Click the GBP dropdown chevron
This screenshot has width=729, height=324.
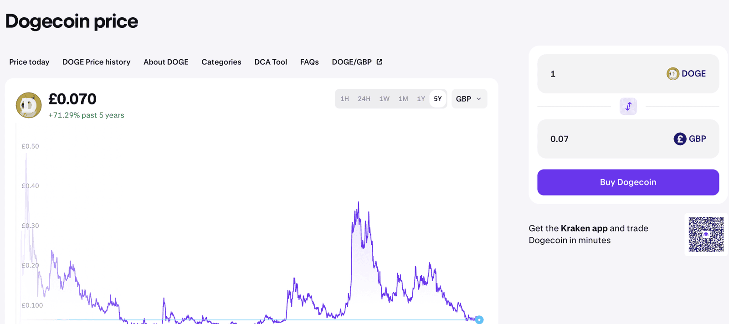(x=478, y=98)
